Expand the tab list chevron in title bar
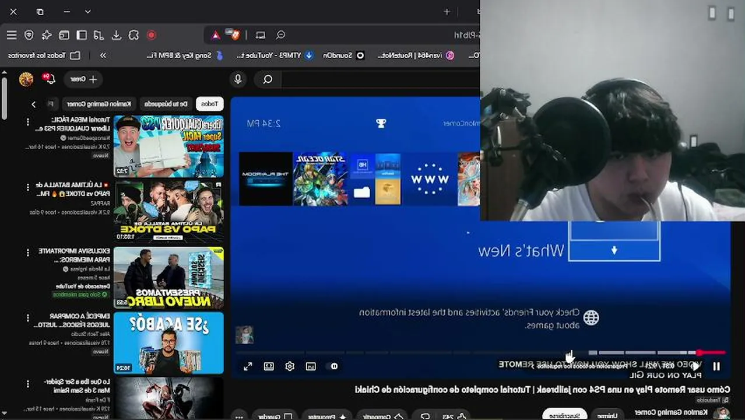Image resolution: width=745 pixels, height=420 pixels. [87, 12]
